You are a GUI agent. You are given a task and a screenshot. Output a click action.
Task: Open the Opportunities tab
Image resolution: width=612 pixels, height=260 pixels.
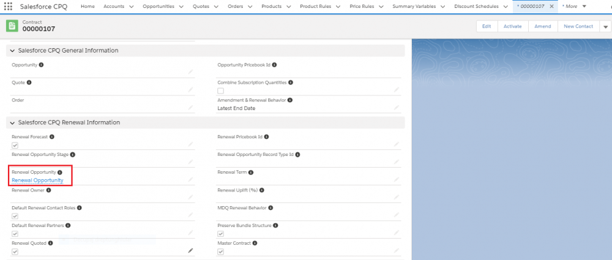[158, 6]
